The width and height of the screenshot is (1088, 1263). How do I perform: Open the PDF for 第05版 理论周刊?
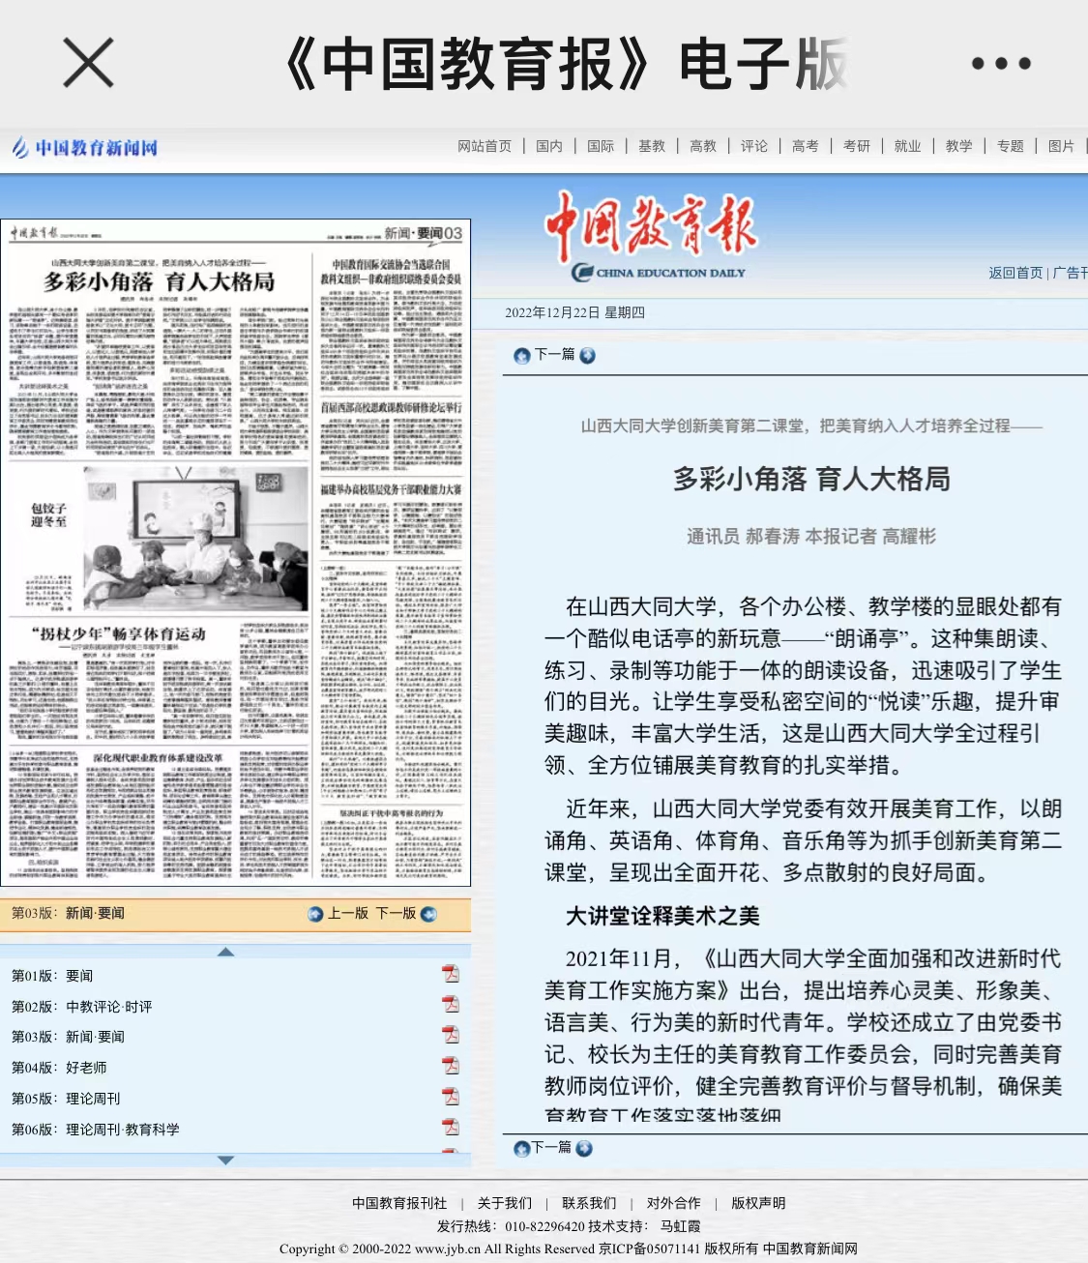tap(451, 1098)
